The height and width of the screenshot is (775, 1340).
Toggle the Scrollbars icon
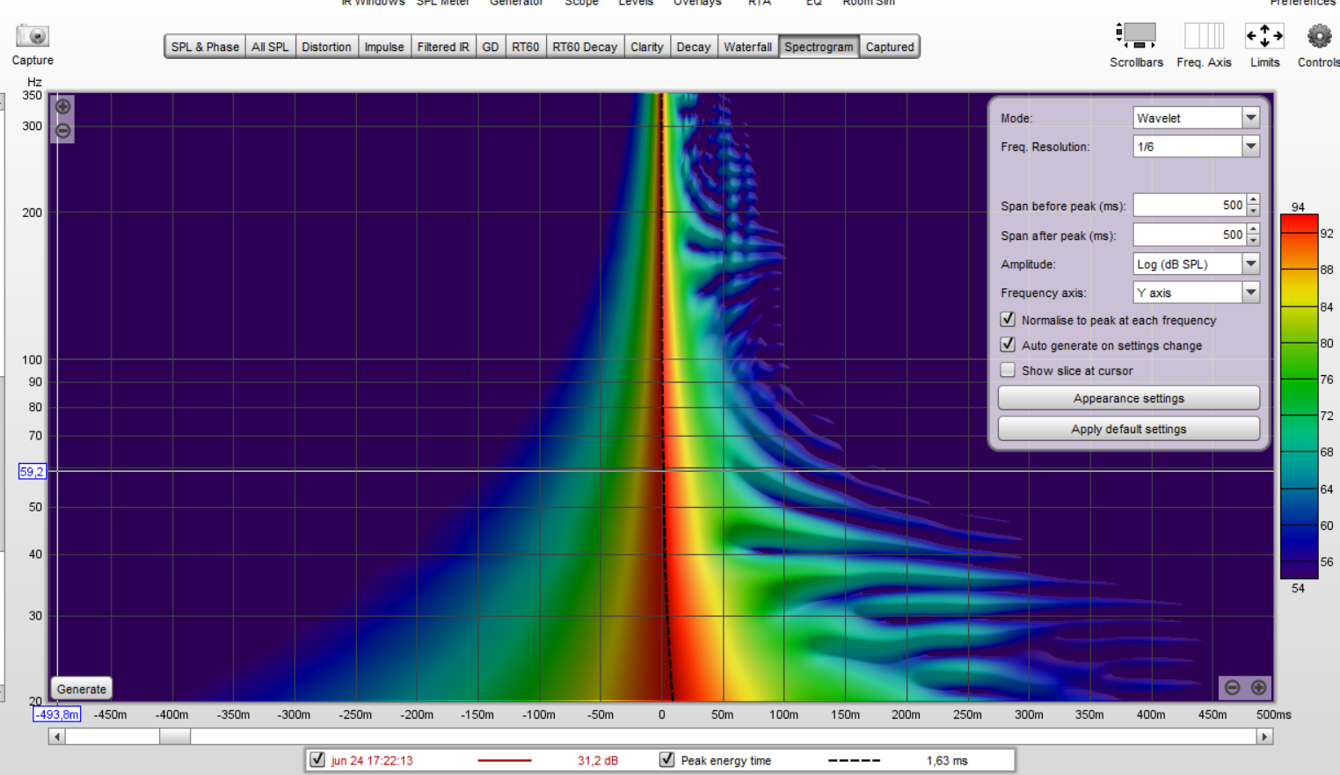[1135, 36]
